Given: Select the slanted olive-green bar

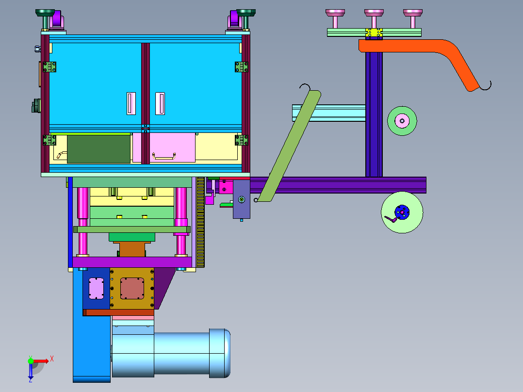Looking at the screenshot, I should tap(289, 146).
